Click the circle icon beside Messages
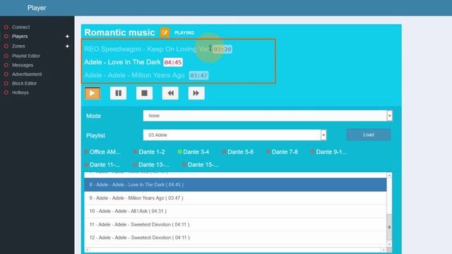This screenshot has height=254, width=452. 6,65
